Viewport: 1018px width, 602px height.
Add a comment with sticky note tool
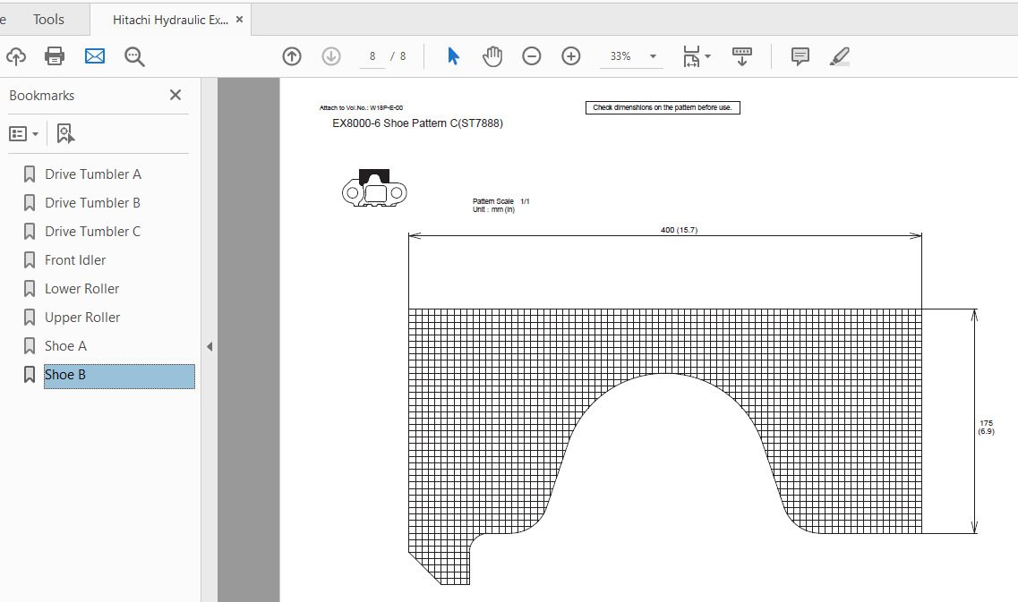[800, 56]
